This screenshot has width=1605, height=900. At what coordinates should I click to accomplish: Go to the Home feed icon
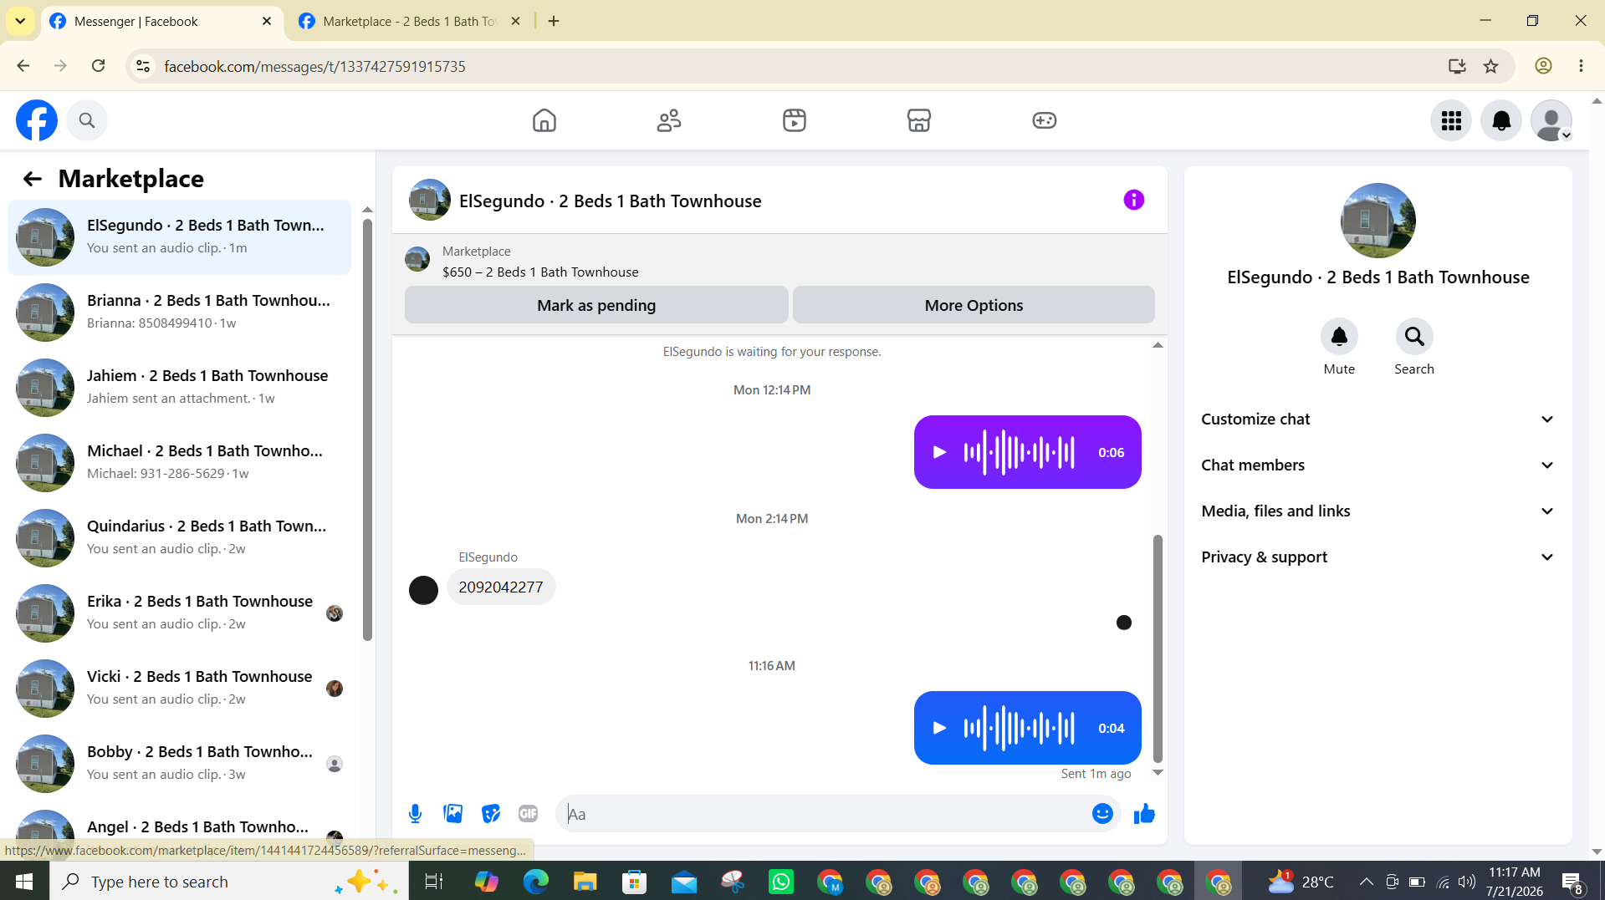544,120
